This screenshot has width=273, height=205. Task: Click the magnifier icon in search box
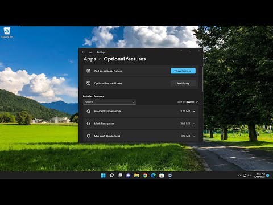(x=133, y=102)
